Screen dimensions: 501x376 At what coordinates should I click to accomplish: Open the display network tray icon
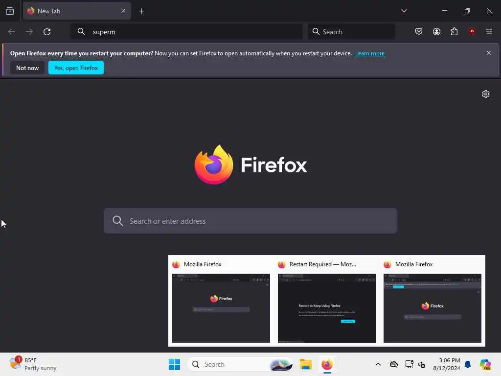[x=409, y=364]
